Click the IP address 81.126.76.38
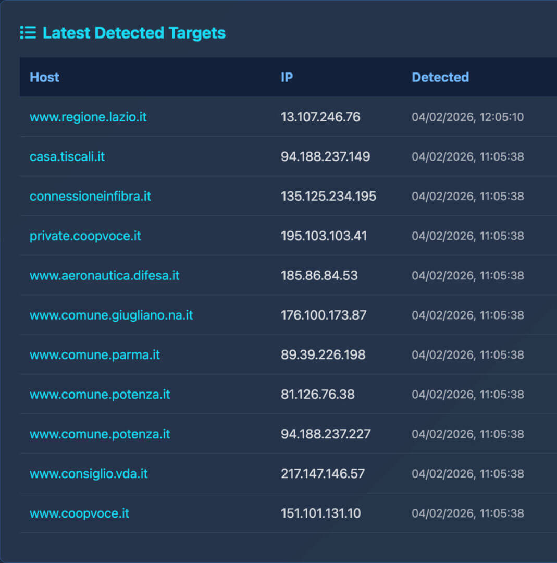 [x=317, y=394]
